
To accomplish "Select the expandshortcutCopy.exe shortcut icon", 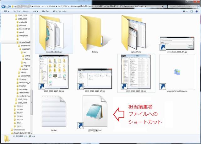I will pyautogui.click(x=177, y=72).
